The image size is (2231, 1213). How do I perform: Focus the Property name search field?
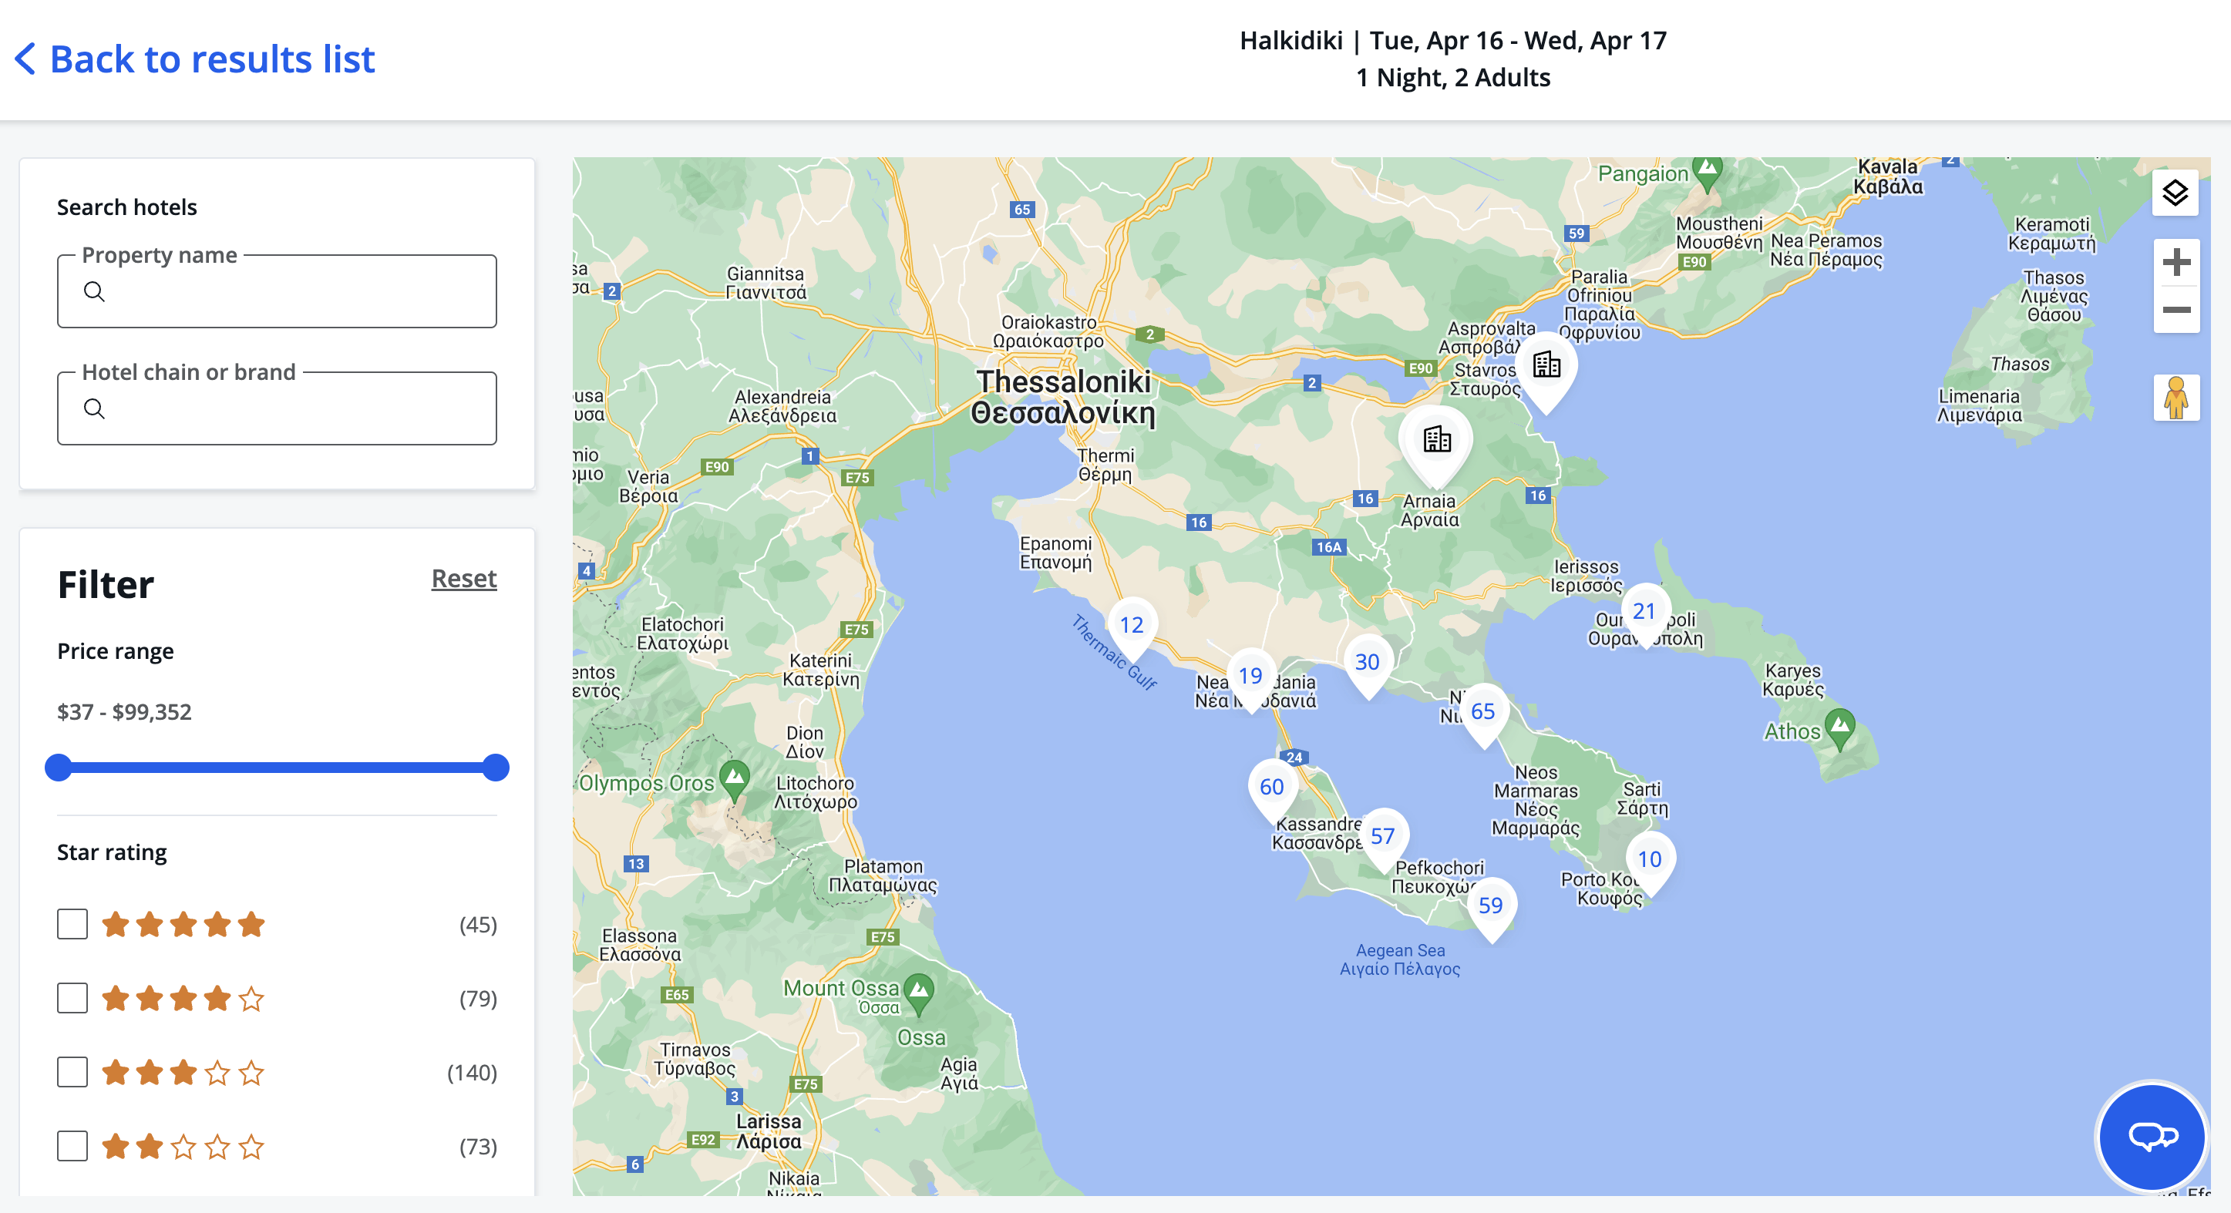278,291
